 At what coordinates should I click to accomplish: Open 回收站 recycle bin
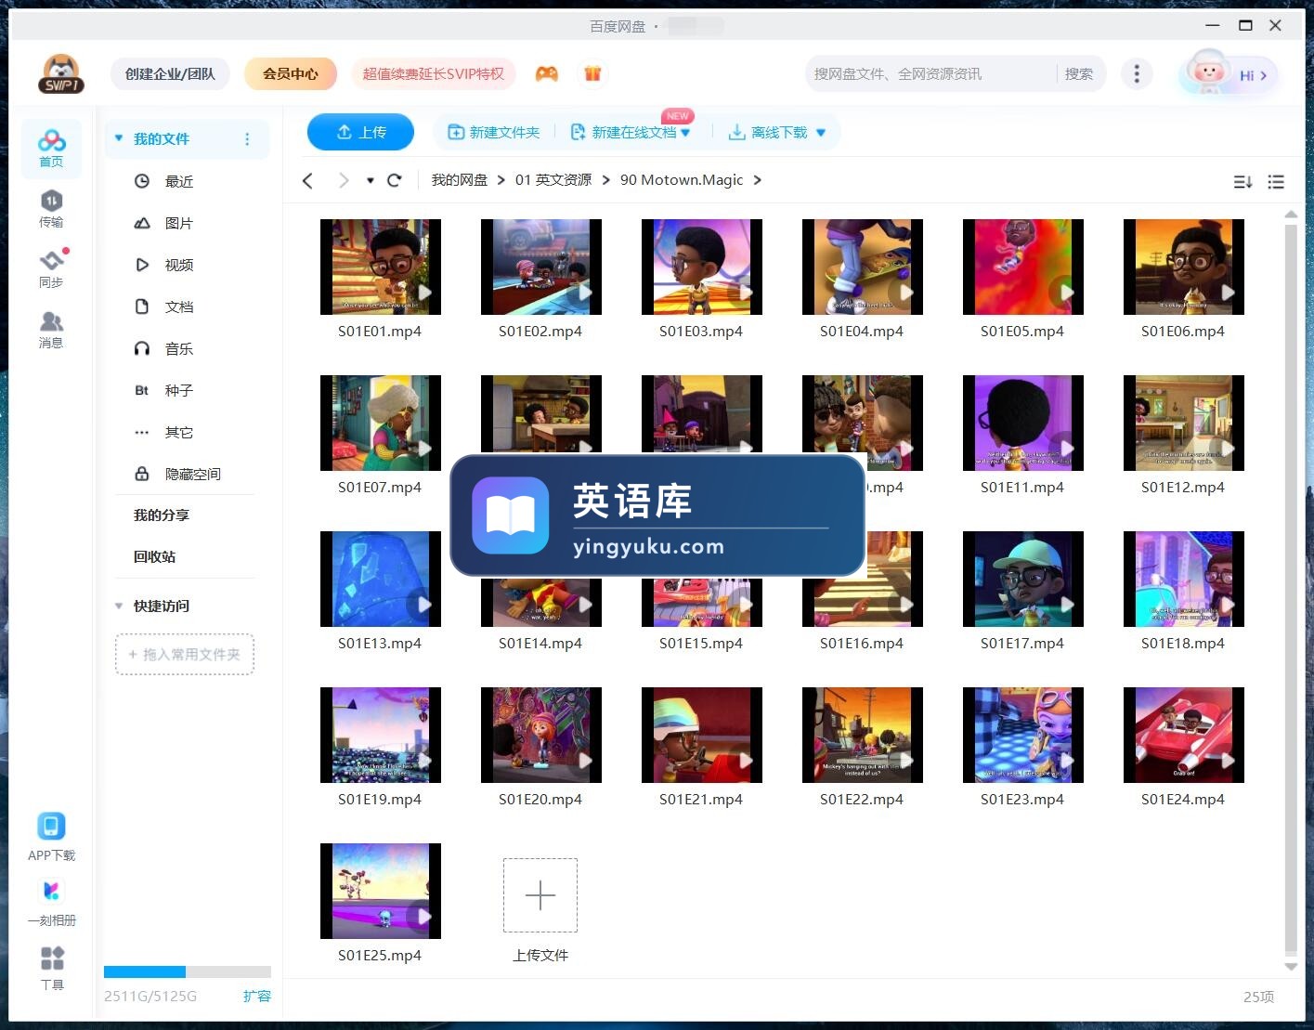coord(154,556)
